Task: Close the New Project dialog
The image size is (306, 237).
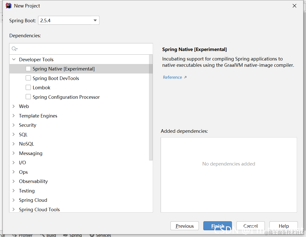Action: 294,6
